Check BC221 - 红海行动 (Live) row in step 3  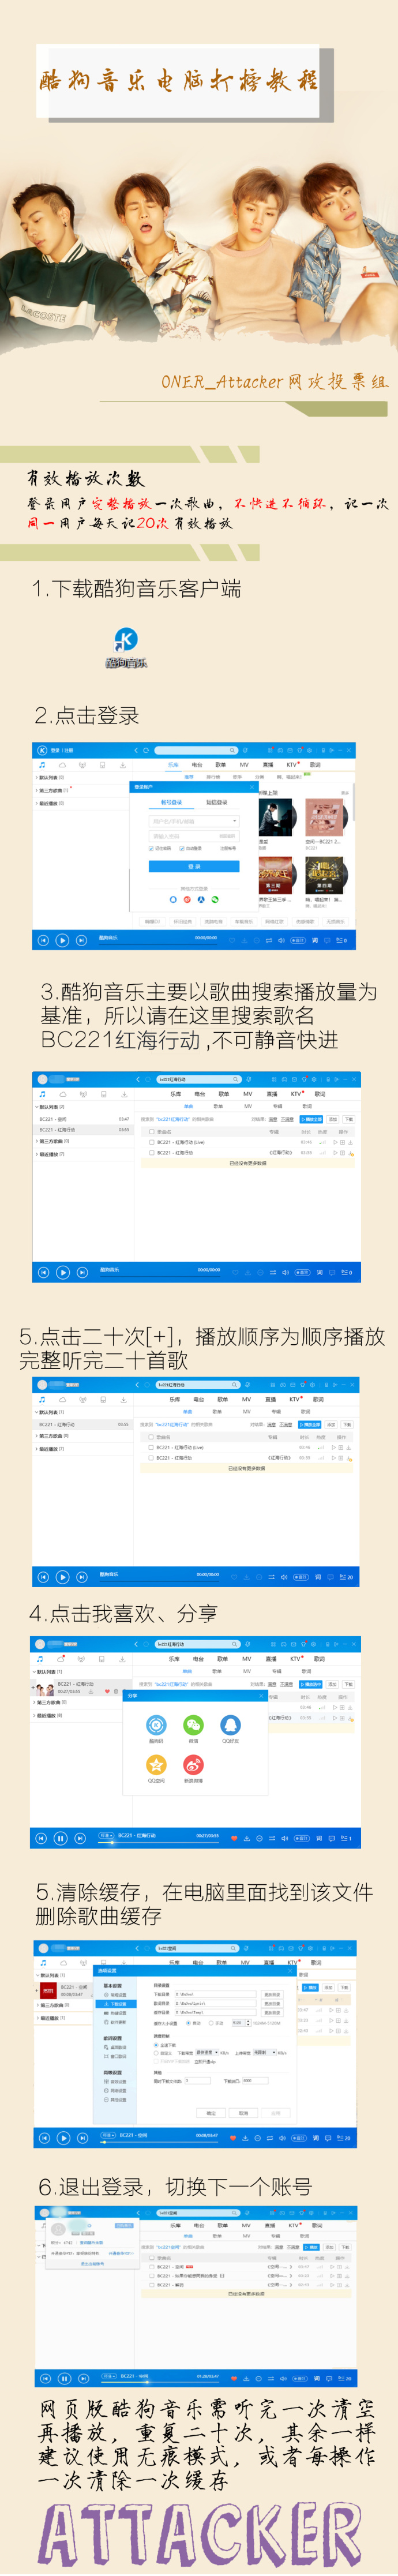[x=151, y=1141]
